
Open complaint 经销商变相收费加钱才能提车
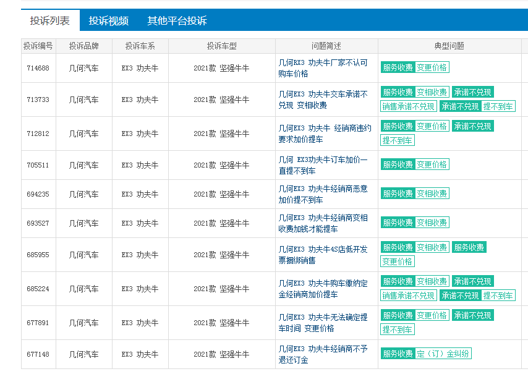point(323,223)
